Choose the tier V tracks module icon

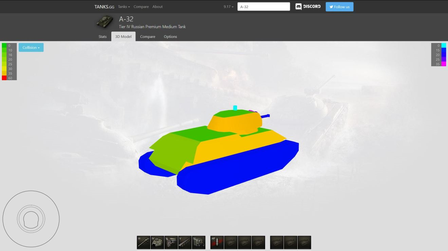[x=185, y=243]
